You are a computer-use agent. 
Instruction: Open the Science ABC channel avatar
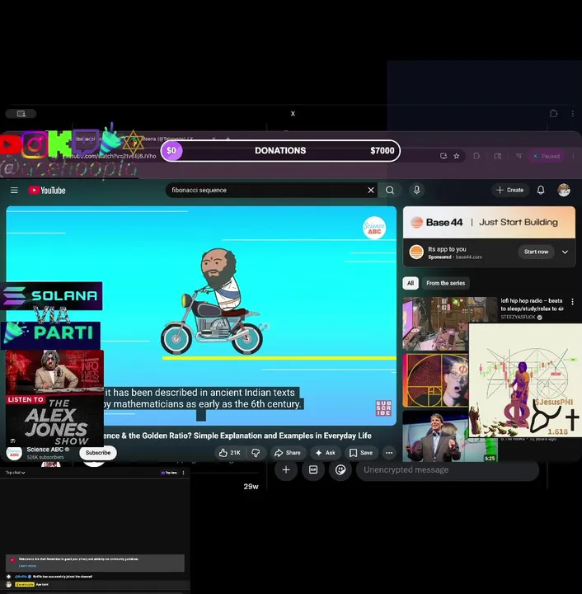point(14,453)
